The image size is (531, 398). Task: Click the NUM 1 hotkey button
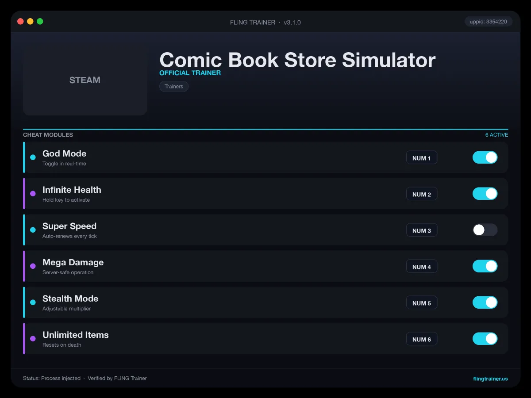(x=422, y=158)
